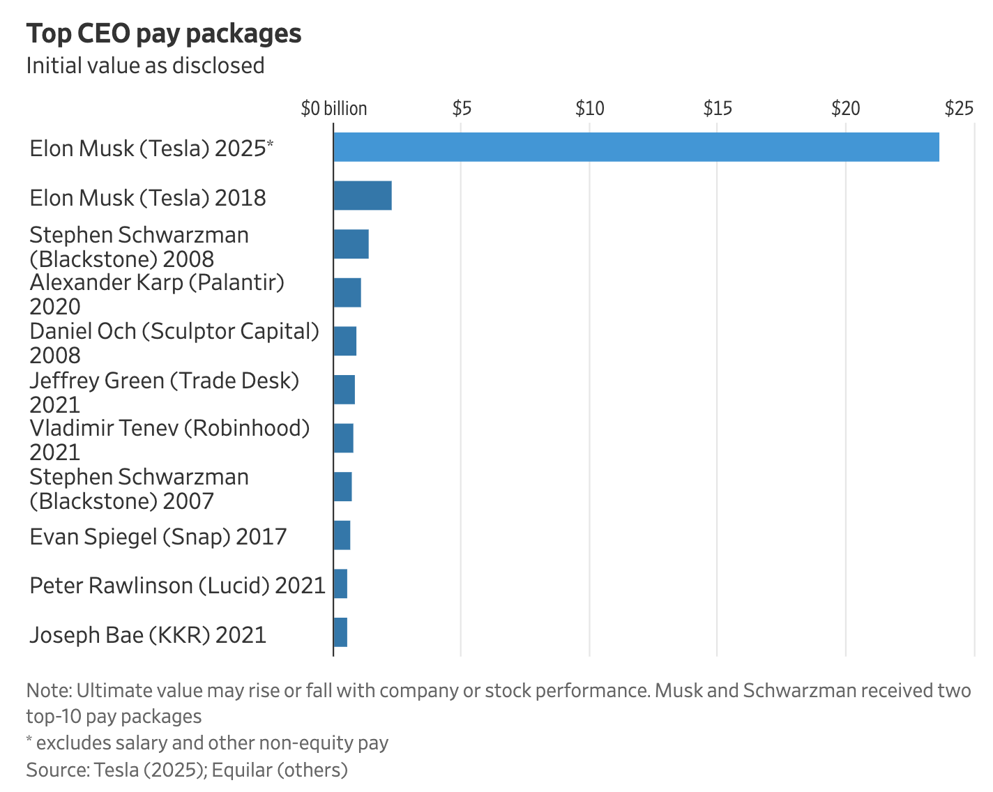Click the $0 billion axis label
Viewport: 993px width, 792px height.
[334, 108]
